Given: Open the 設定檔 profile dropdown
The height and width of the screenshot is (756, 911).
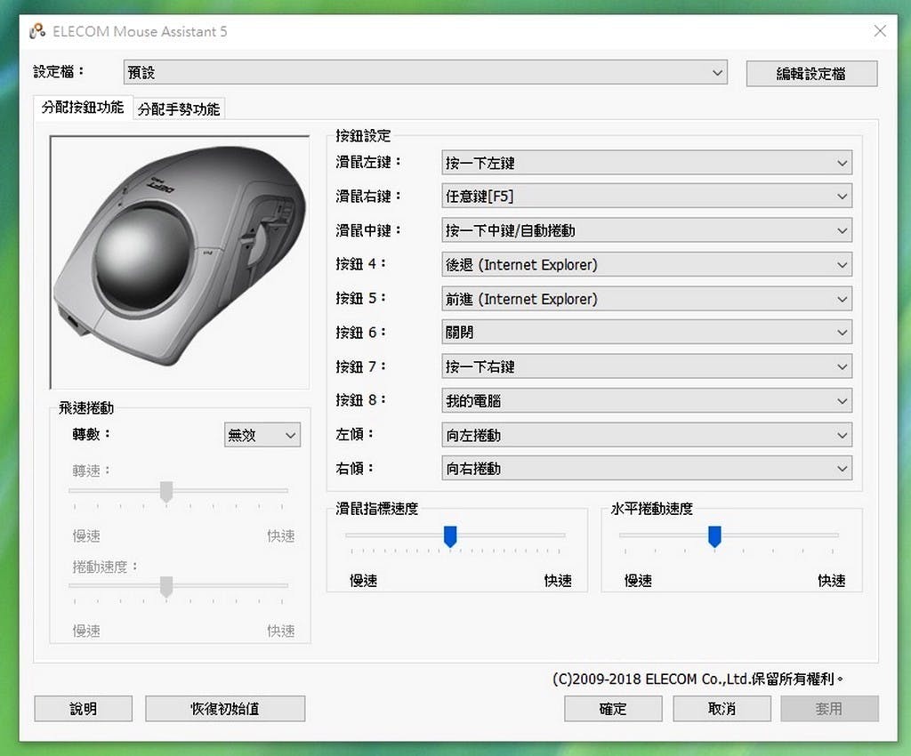Looking at the screenshot, I should [424, 73].
